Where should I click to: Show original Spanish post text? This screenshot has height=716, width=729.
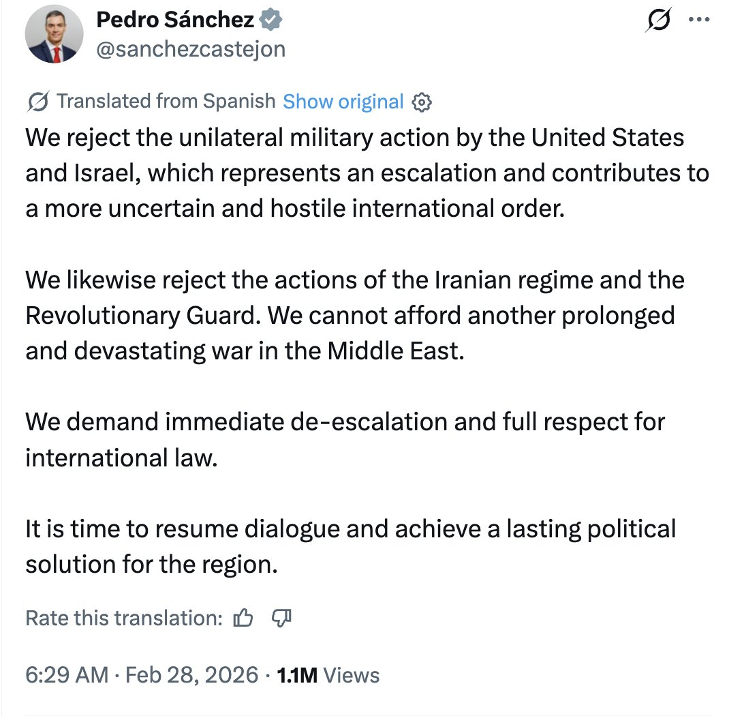coord(343,102)
